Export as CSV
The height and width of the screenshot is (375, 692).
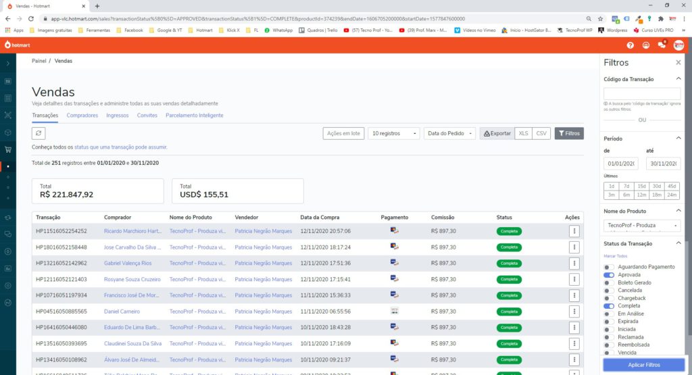click(x=541, y=133)
